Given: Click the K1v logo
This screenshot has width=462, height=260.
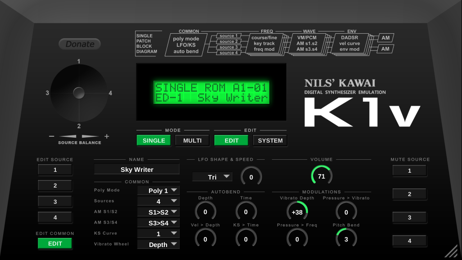Looking at the screenshot, I should [x=362, y=112].
